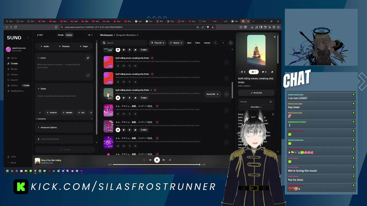Toggle shuffle in the player
Viewport: 367px width, 206px height.
[144, 160]
